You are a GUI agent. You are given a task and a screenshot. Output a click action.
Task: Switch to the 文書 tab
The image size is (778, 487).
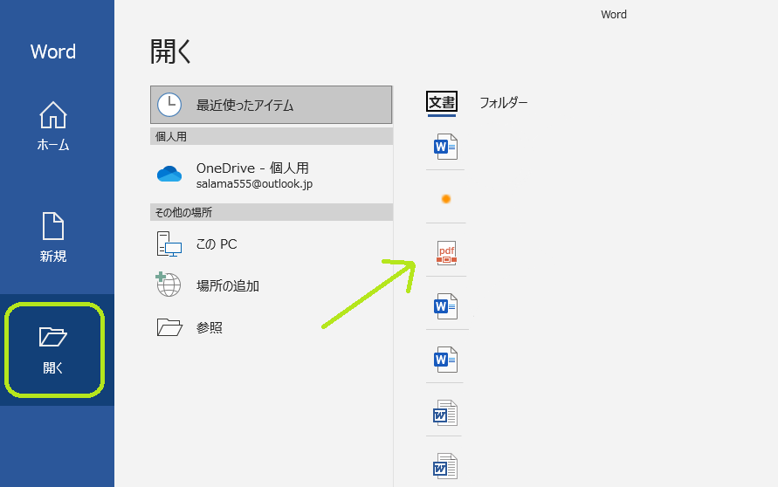click(x=442, y=103)
